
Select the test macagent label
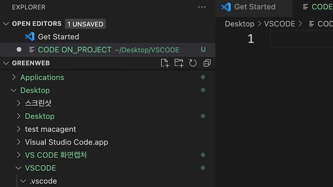[50, 129]
